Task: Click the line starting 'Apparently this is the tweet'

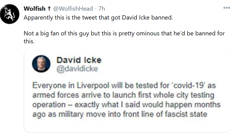Action: pyautogui.click(x=98, y=17)
